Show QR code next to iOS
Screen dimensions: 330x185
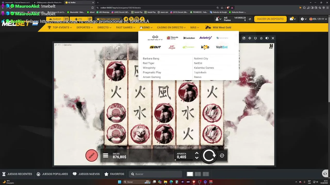pyautogui.click(x=90, y=19)
